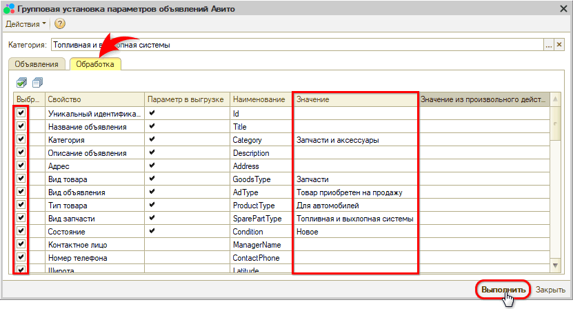This screenshot has height=309, width=573.
Task: Click the Категория input field
Action: click(296, 45)
